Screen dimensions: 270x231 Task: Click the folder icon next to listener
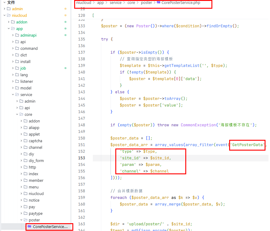[17, 81]
